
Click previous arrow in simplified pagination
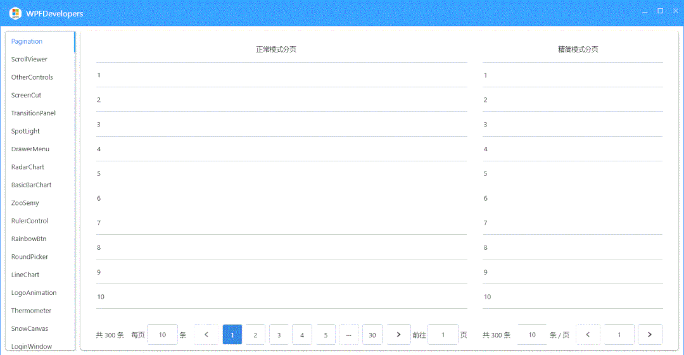[588, 335]
